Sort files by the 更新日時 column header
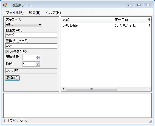Viewport: 155px width, 126px height. pyautogui.click(x=126, y=20)
